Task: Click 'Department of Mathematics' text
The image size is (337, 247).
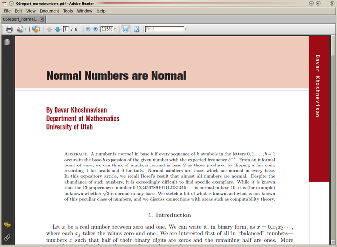Action: click(83, 118)
